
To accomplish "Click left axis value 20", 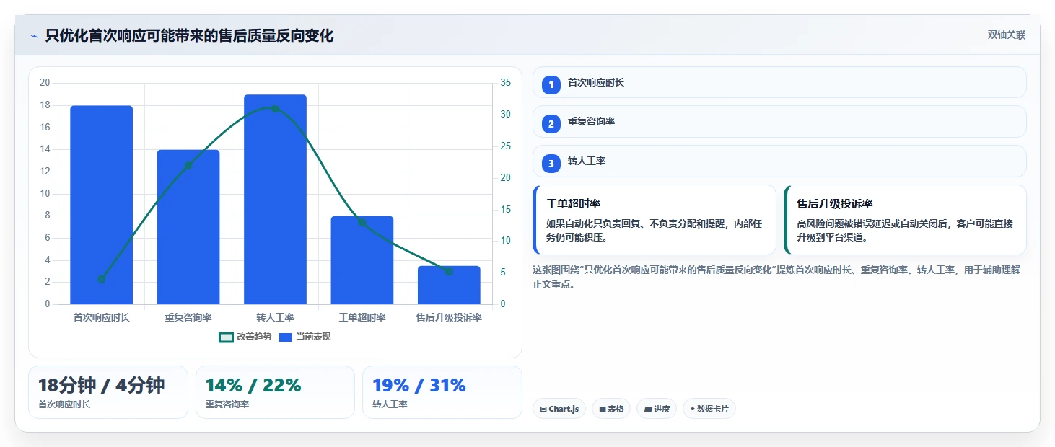I will click(45, 83).
